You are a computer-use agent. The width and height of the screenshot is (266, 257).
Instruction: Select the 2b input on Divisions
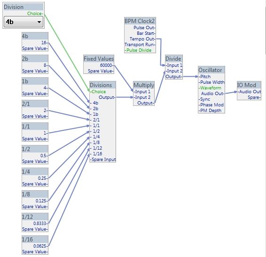coord(94,109)
